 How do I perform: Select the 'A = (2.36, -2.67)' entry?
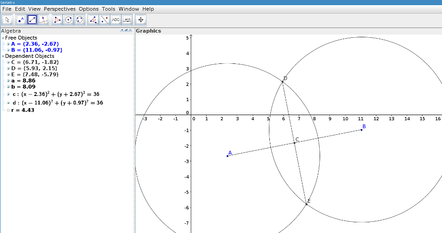(35, 44)
